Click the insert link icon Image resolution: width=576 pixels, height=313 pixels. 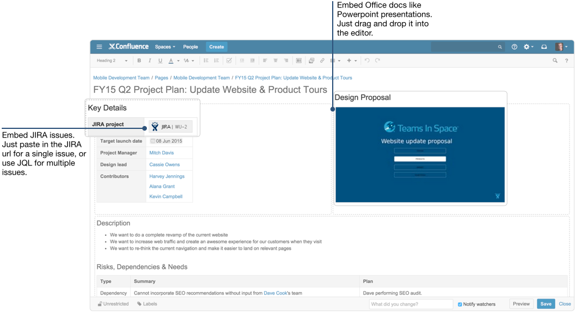[x=322, y=60]
